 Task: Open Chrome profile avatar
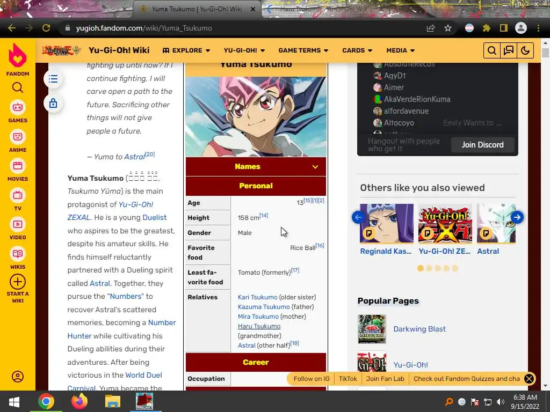pos(521,28)
